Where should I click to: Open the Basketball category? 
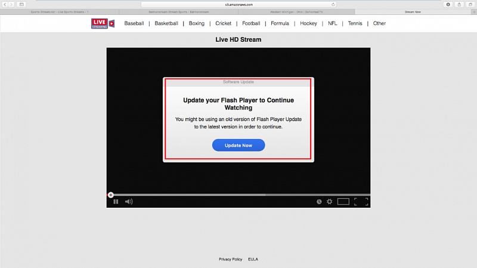[x=166, y=23]
